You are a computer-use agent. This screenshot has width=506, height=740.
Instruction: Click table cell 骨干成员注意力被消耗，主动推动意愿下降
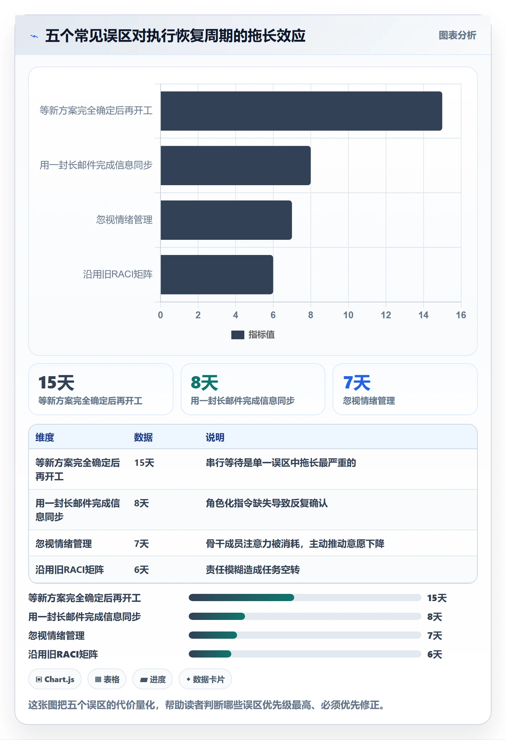(x=295, y=544)
